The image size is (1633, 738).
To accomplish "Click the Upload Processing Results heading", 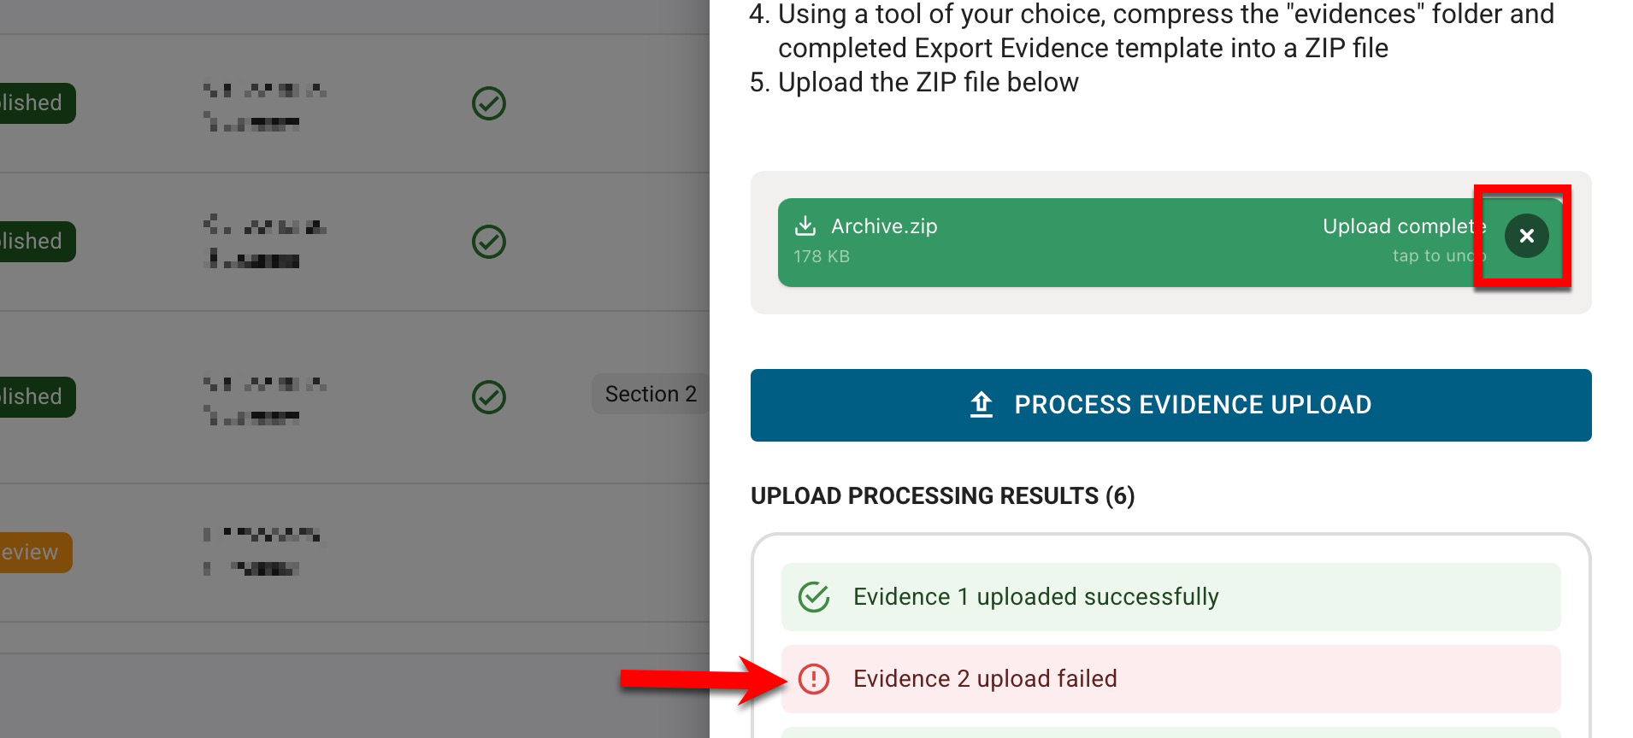I will tap(942, 496).
